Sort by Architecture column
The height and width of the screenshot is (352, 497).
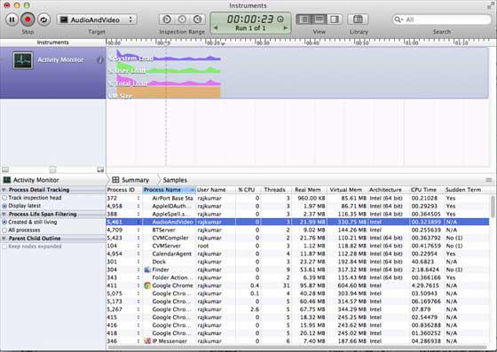pyautogui.click(x=389, y=190)
